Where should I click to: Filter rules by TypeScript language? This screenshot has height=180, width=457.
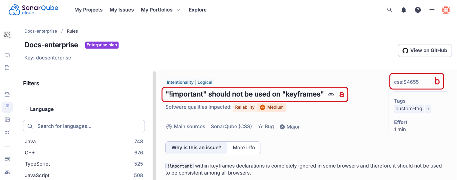tap(84, 164)
